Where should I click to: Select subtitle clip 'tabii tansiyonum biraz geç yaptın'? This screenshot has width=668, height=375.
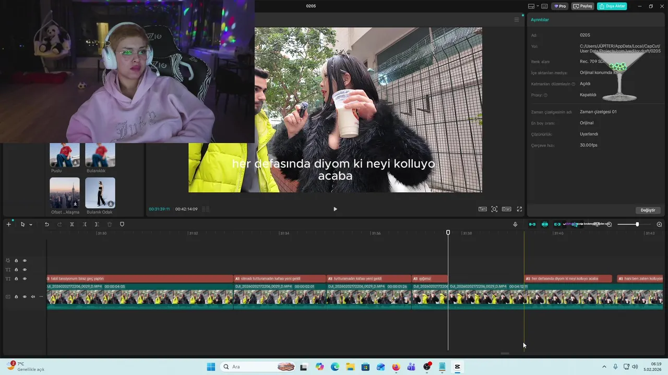click(x=140, y=279)
